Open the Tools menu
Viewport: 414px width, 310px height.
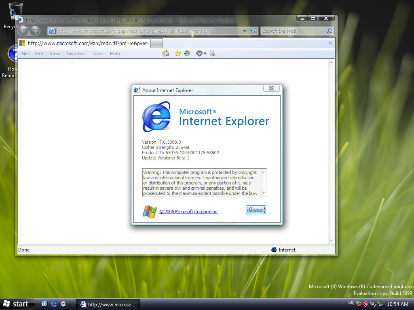click(97, 54)
